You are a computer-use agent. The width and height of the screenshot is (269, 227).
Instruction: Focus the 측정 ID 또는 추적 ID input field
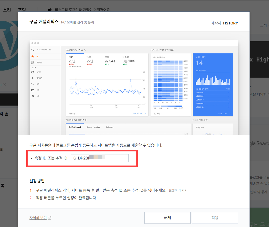(100, 158)
